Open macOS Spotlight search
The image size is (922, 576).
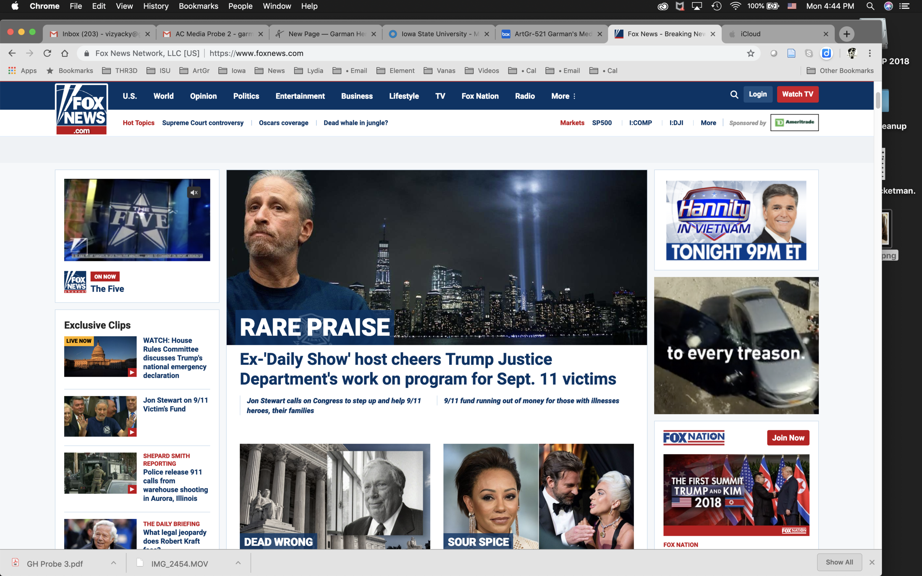[870, 6]
